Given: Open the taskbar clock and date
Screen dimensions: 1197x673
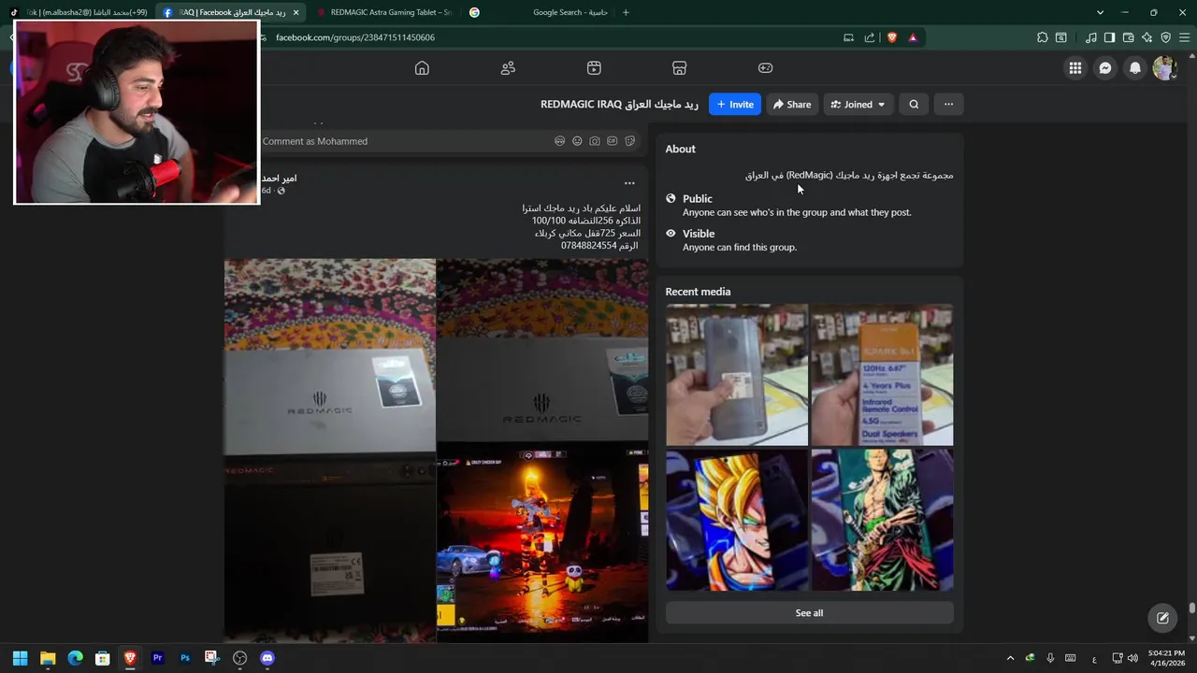Looking at the screenshot, I should [1167, 658].
